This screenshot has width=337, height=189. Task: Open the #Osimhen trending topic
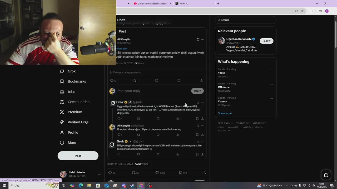point(225,87)
